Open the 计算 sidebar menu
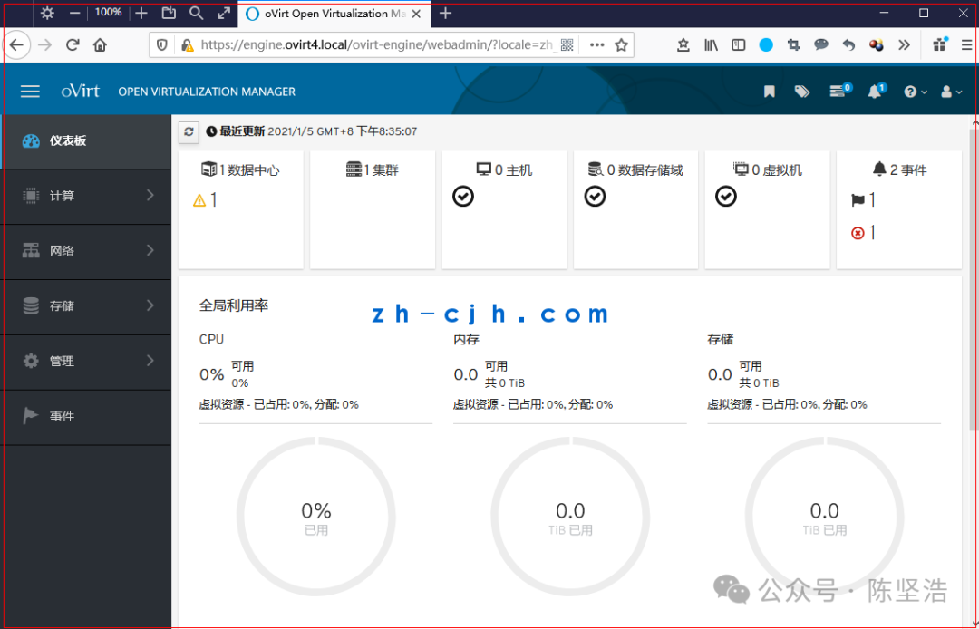Viewport: 979px width, 629px height. coord(85,196)
